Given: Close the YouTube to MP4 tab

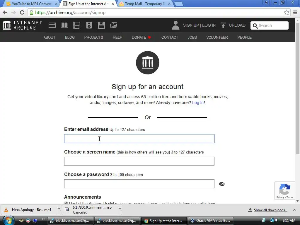Looking at the screenshot, I should tap(56, 4).
